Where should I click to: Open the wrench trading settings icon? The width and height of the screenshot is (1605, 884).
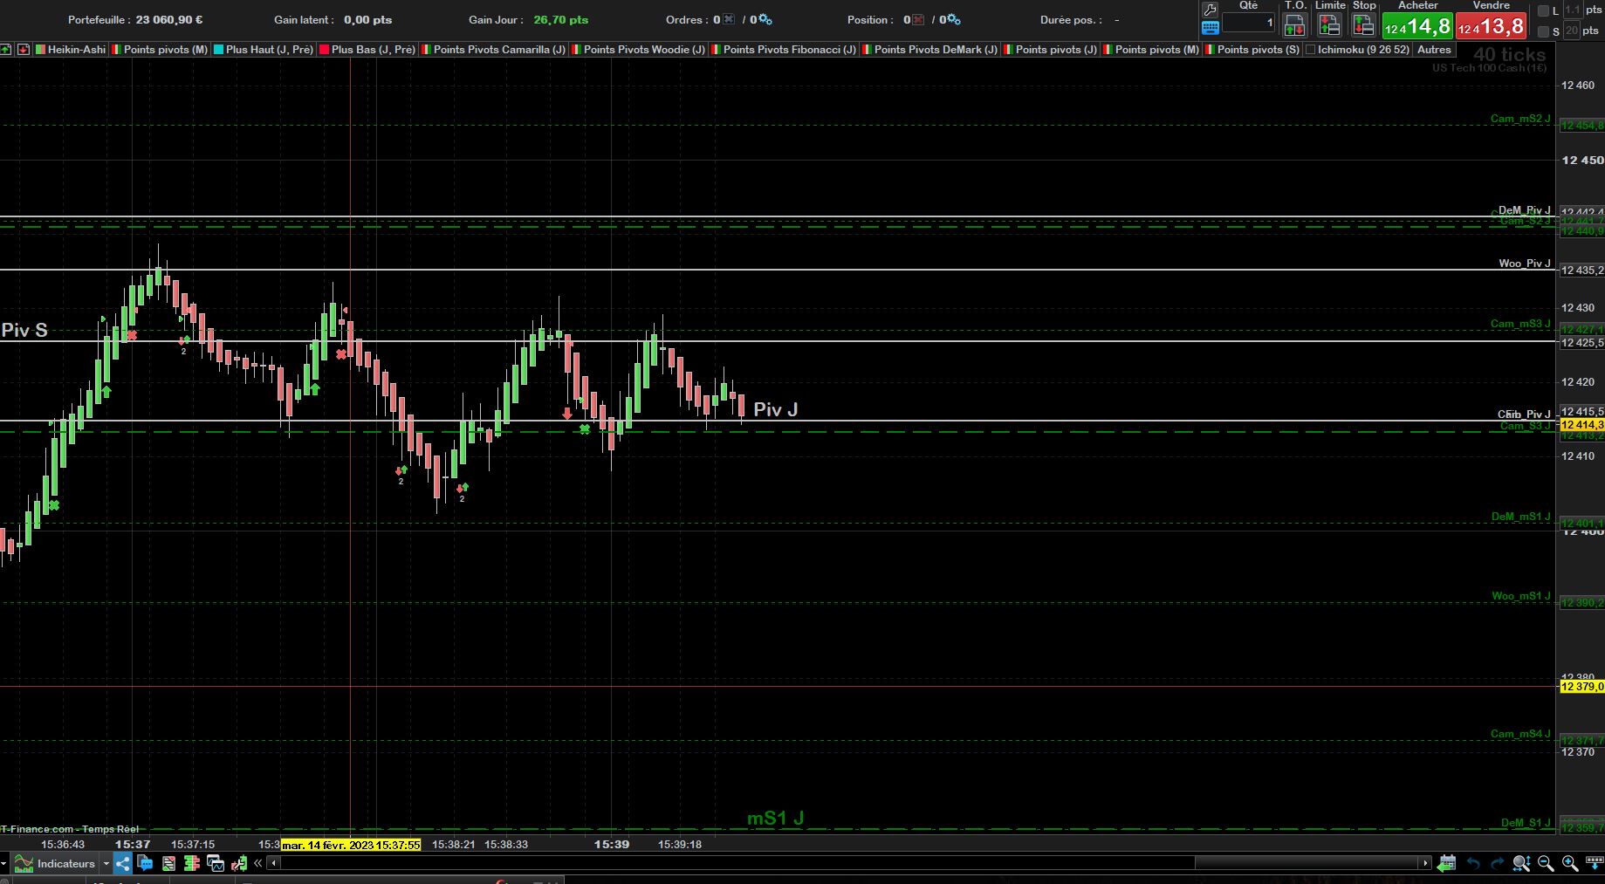(1210, 10)
